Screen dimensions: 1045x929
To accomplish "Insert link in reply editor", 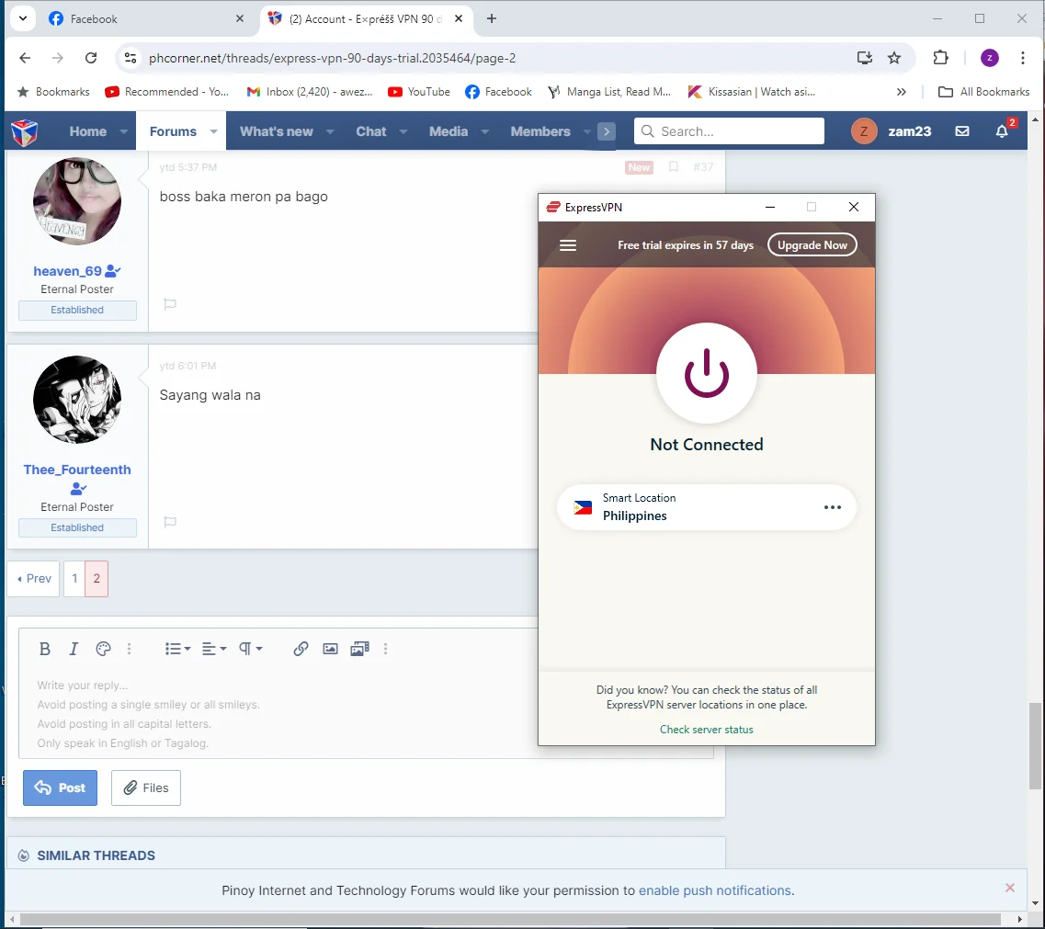I will click(301, 649).
